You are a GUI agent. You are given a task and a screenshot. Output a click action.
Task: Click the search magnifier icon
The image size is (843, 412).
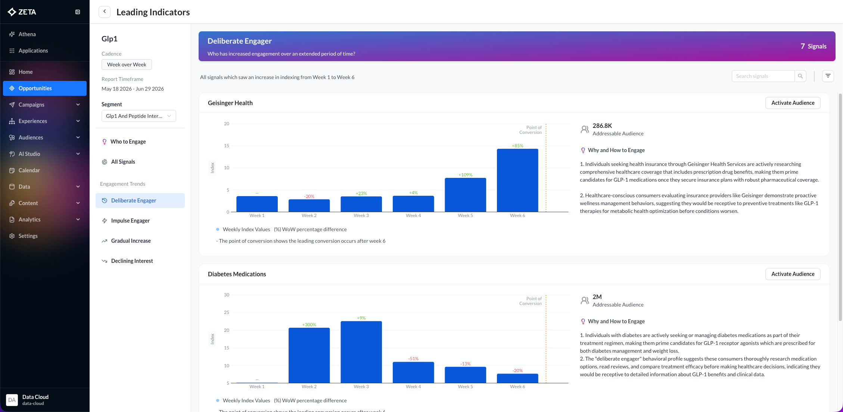pos(800,76)
